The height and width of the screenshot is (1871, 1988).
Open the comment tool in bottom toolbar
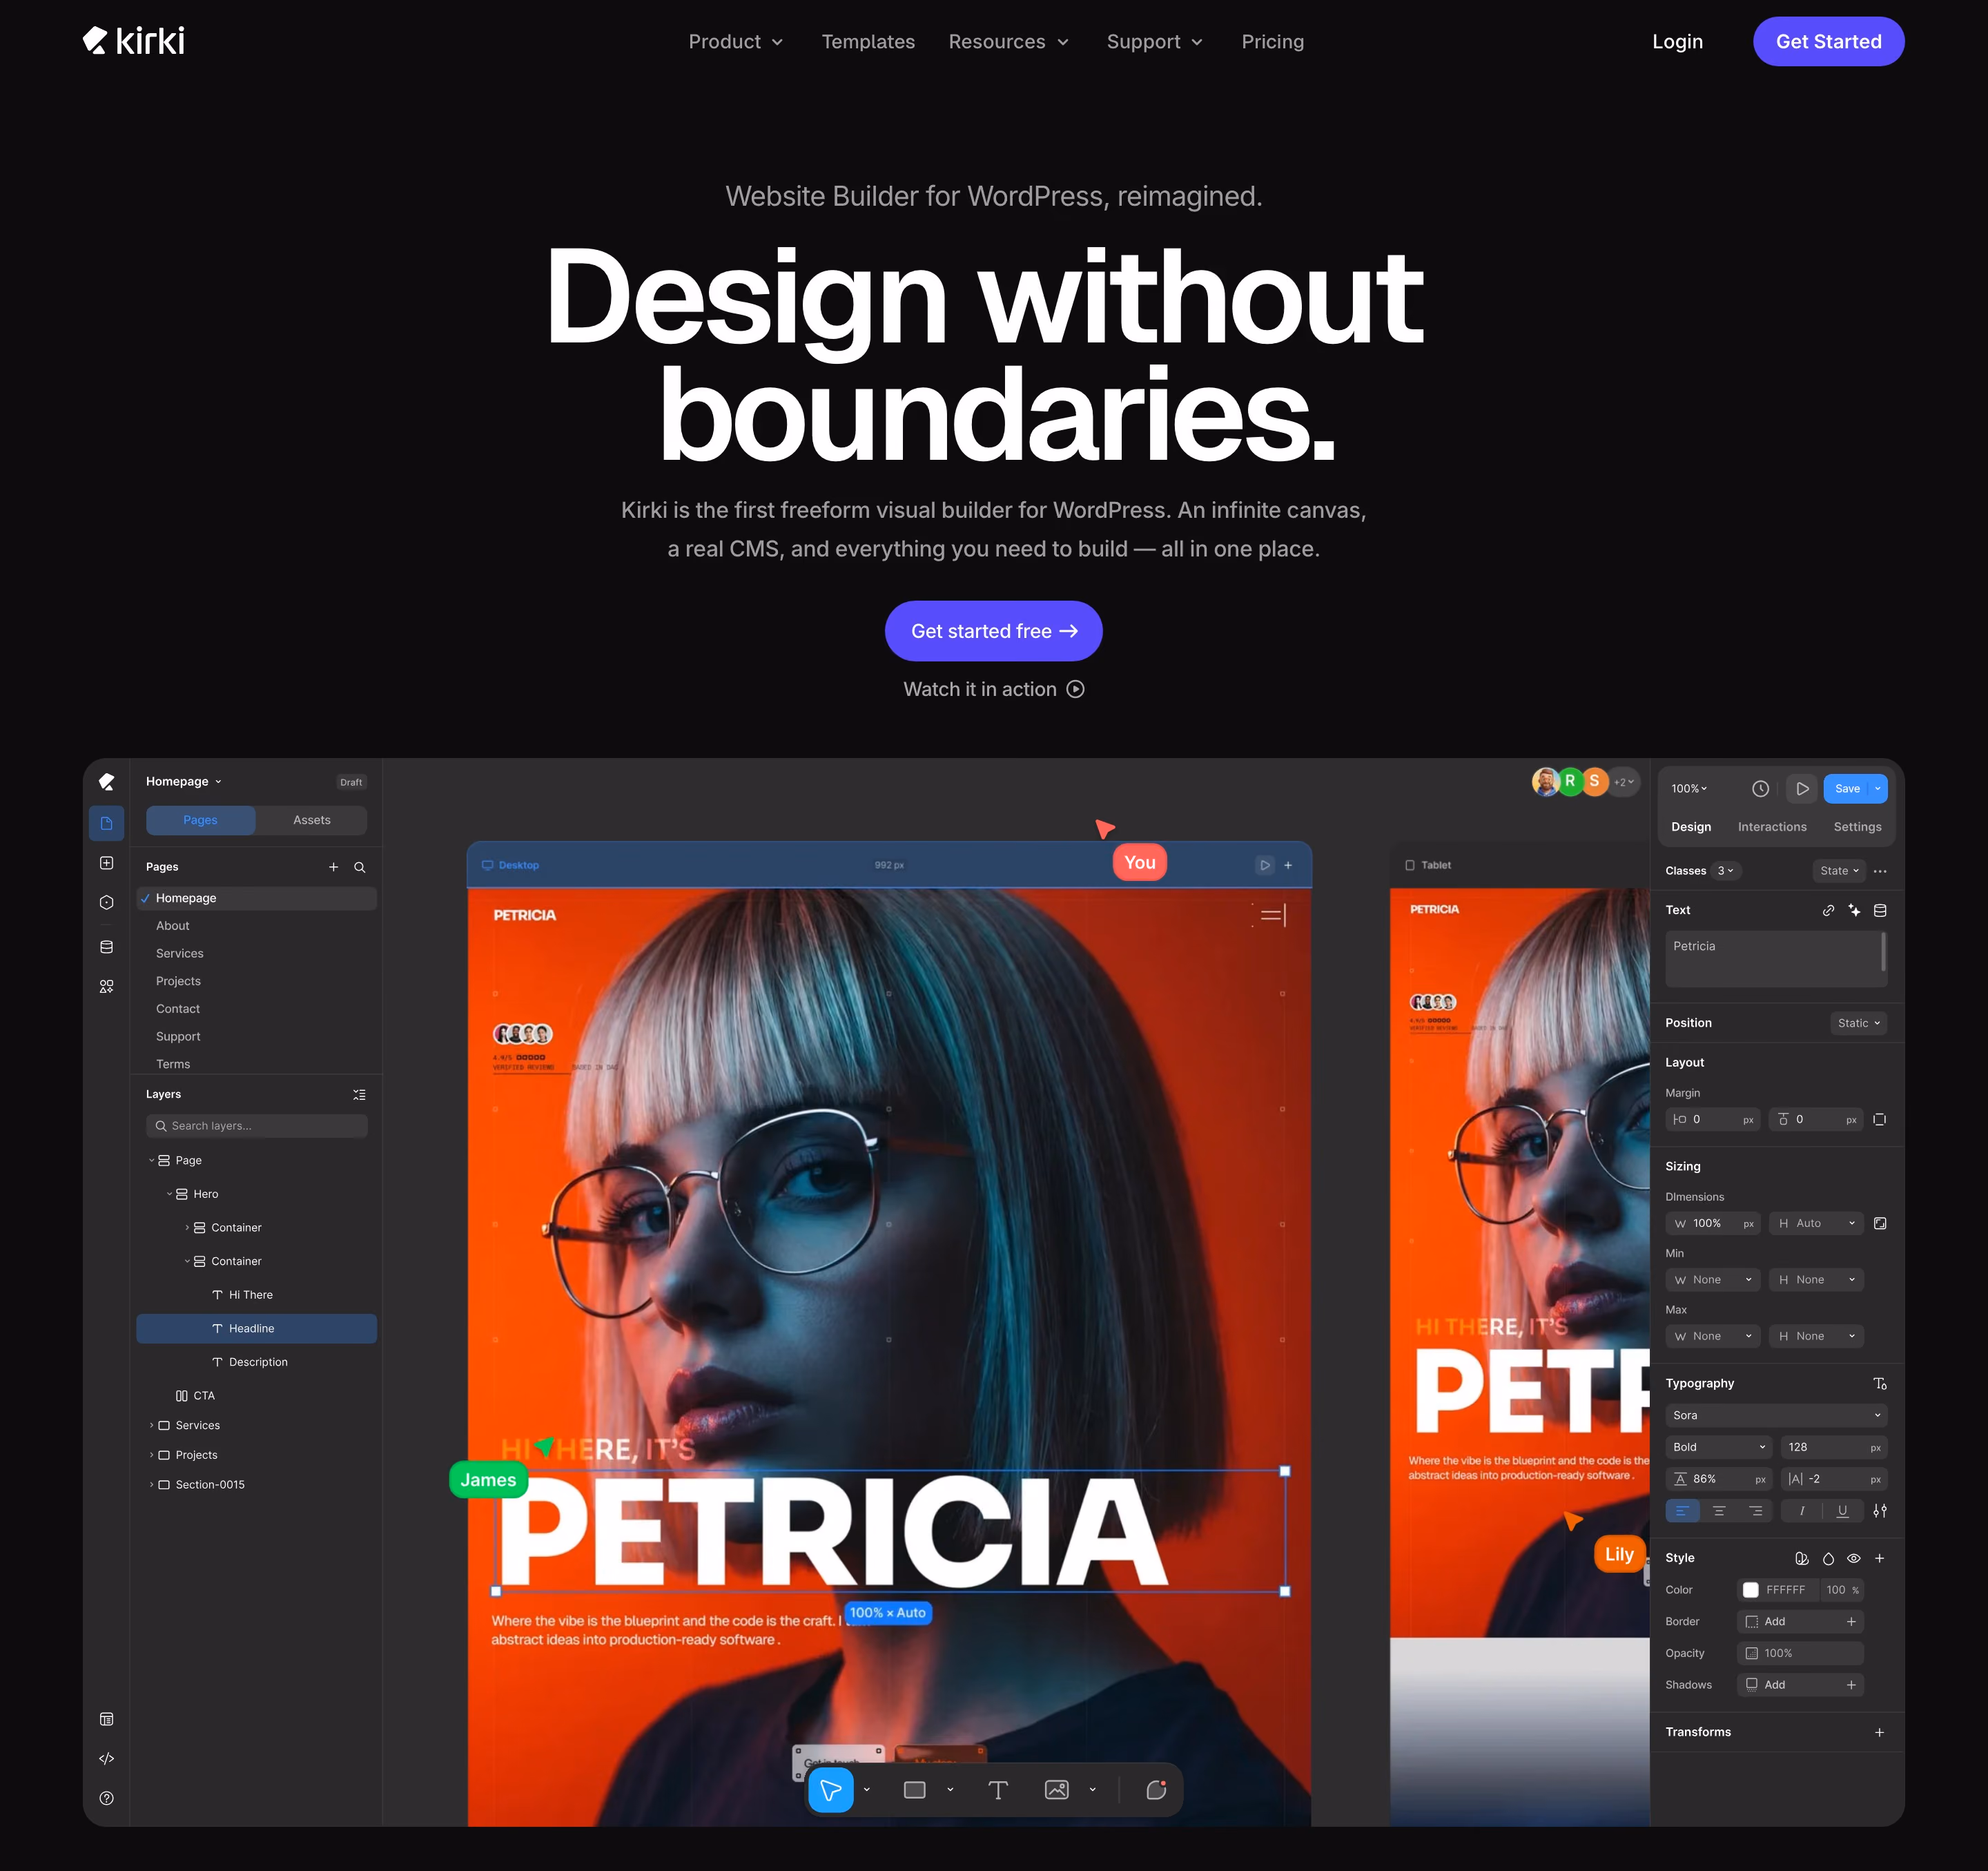(x=1156, y=1790)
